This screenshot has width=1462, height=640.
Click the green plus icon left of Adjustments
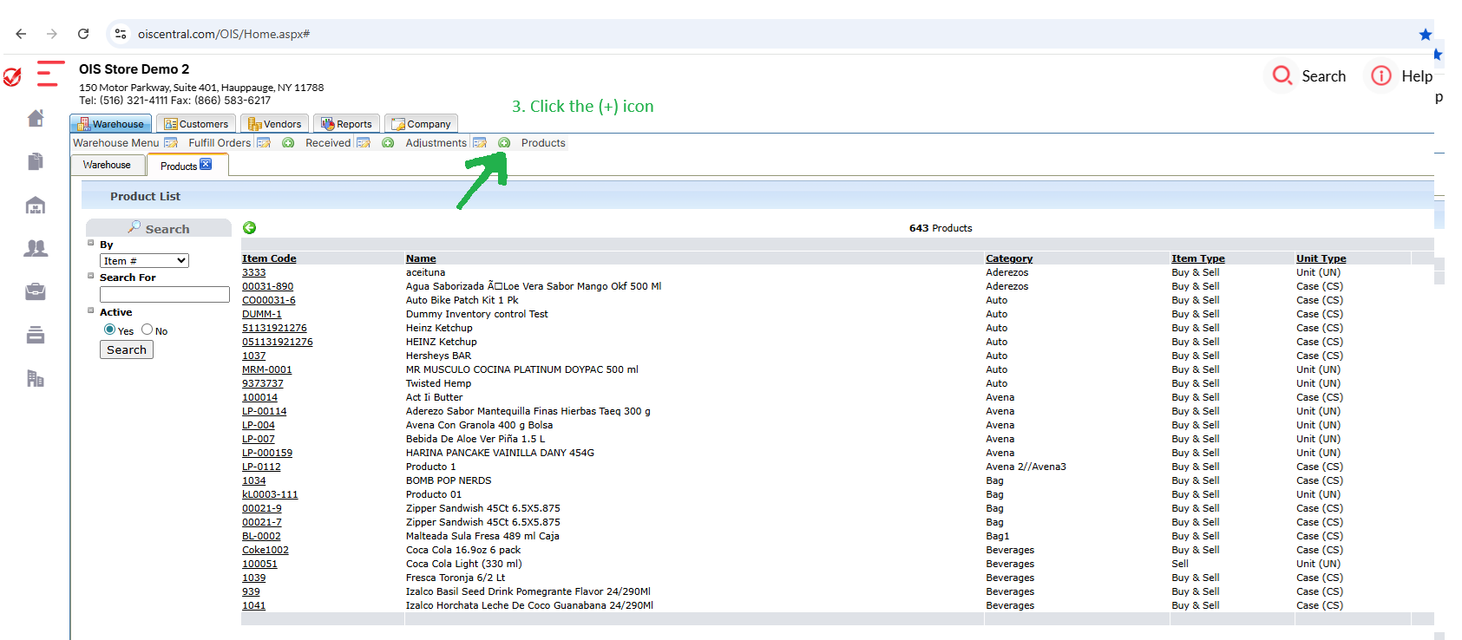click(x=388, y=143)
